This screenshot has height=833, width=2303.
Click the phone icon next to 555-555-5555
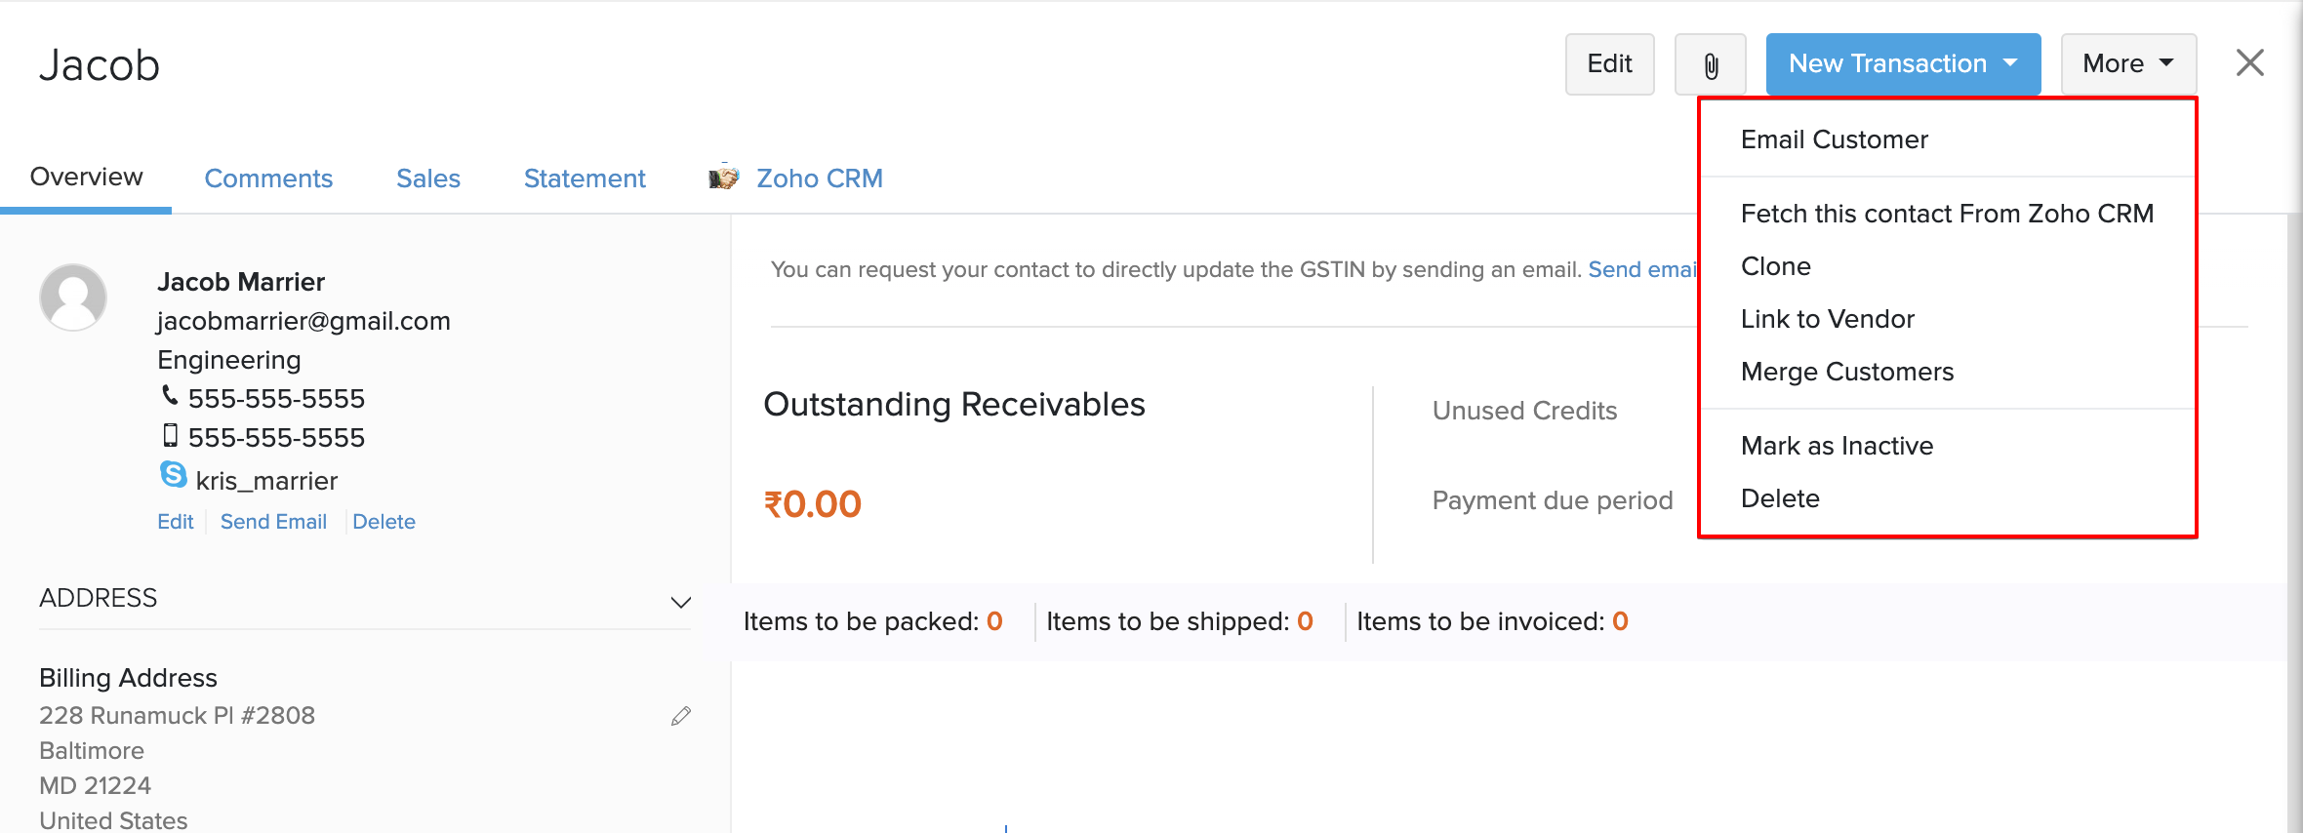(171, 396)
